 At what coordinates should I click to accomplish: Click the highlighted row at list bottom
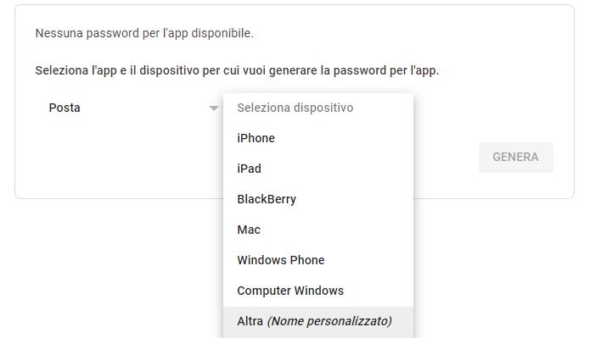click(318, 322)
